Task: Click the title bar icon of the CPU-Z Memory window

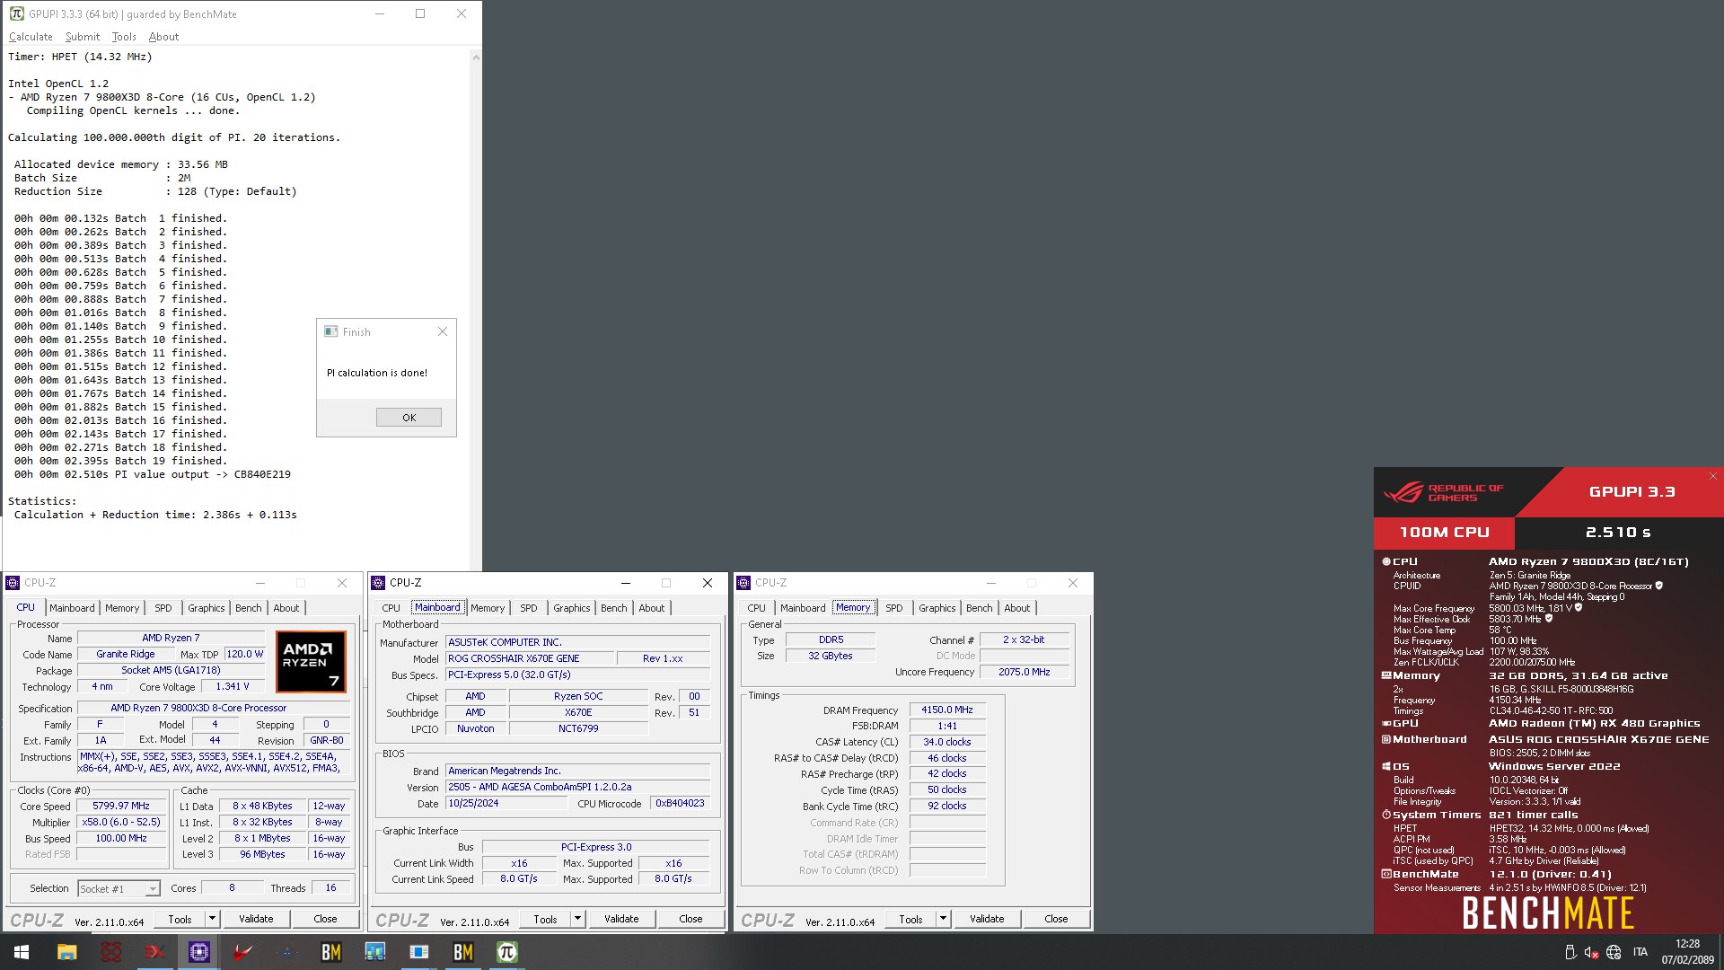Action: pyautogui.click(x=743, y=583)
